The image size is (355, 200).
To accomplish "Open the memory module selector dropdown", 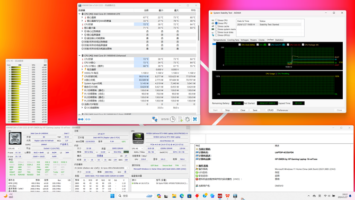I will coord(101,168).
